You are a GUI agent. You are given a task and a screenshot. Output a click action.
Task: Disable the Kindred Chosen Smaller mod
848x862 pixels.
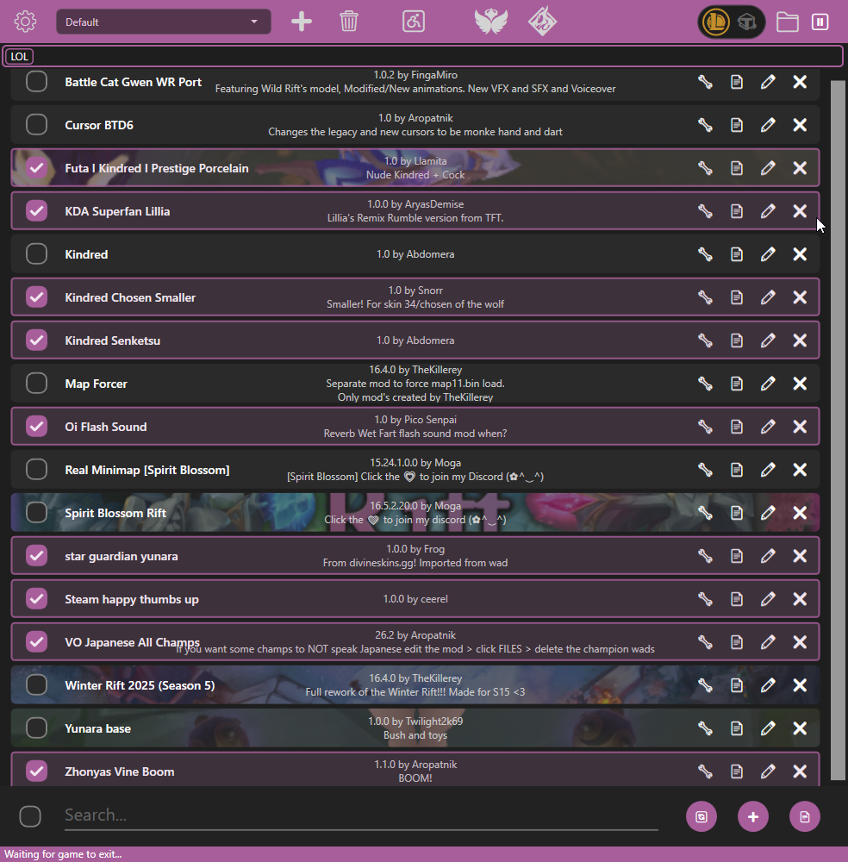36,297
